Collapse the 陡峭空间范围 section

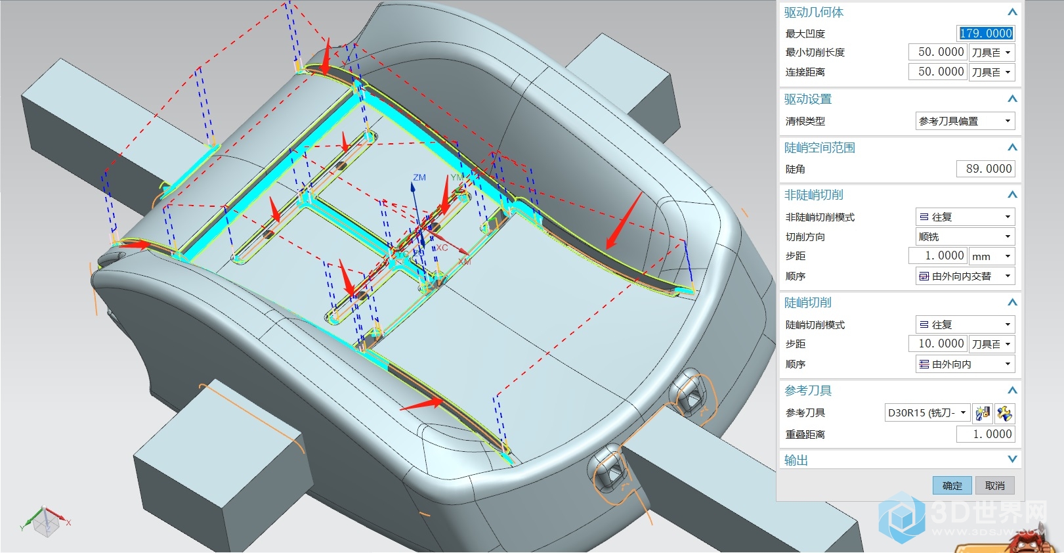tap(1012, 148)
